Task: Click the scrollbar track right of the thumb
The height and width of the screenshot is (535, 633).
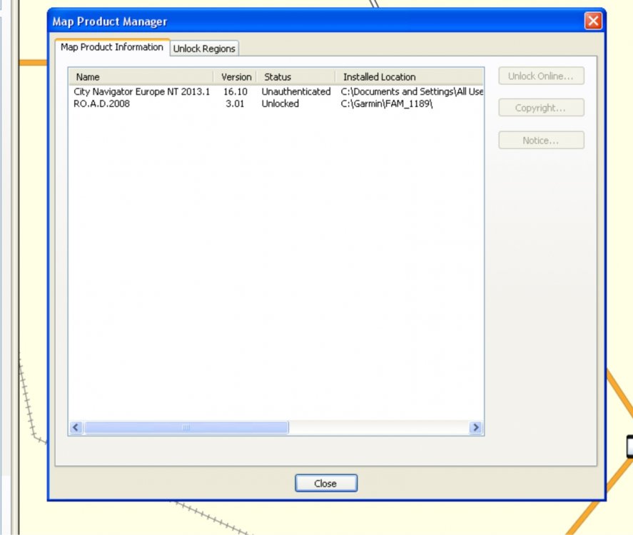Action: pyautogui.click(x=379, y=427)
